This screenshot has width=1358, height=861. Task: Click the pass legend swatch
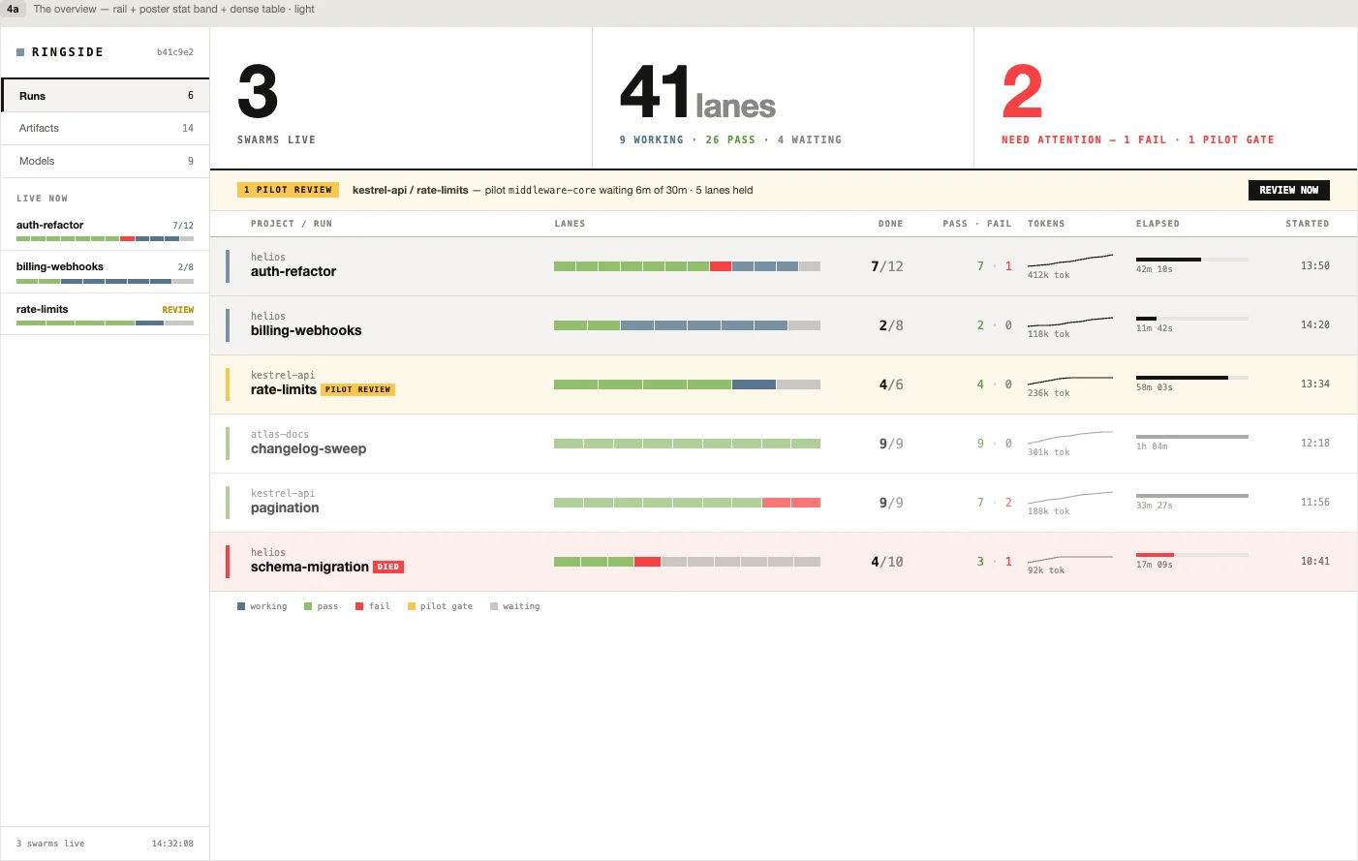tap(308, 606)
